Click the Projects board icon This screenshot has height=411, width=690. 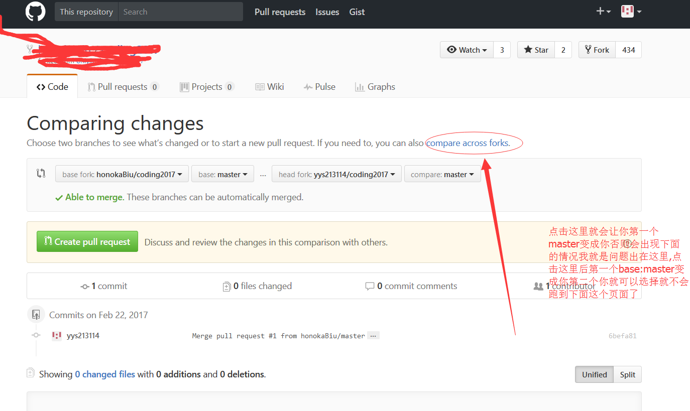pyautogui.click(x=184, y=87)
